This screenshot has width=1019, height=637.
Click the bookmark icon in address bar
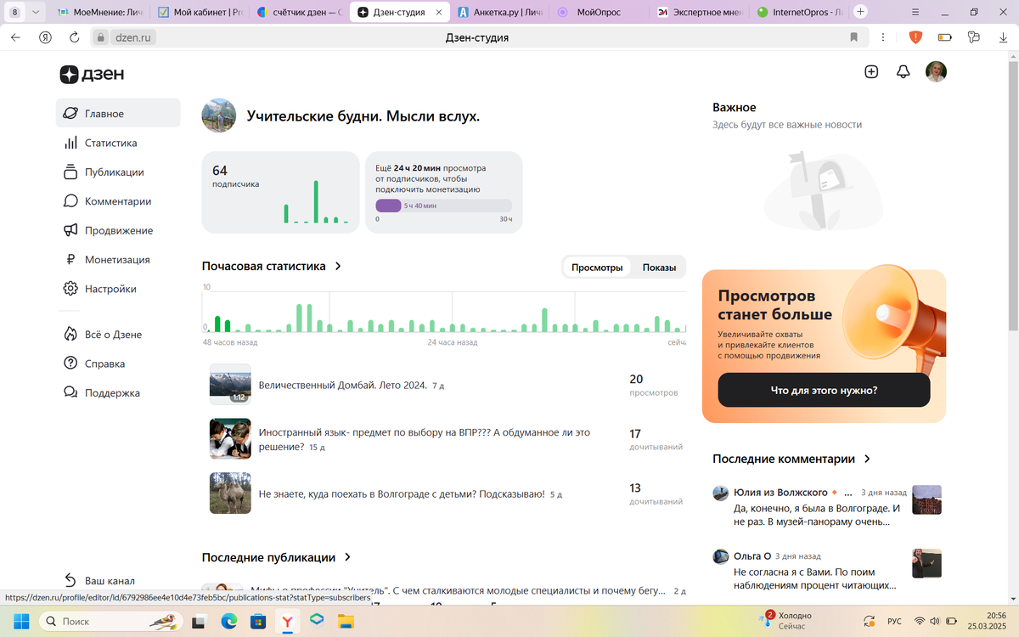(853, 37)
